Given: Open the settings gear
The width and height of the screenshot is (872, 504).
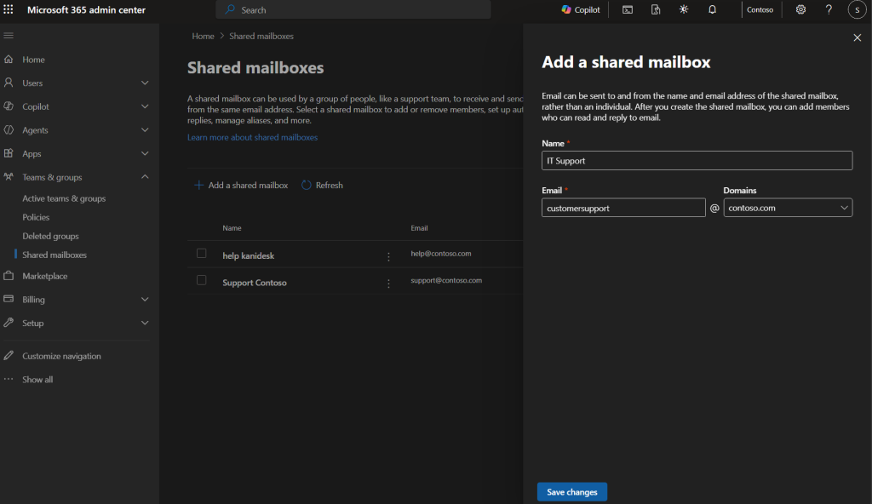Looking at the screenshot, I should click(800, 9).
